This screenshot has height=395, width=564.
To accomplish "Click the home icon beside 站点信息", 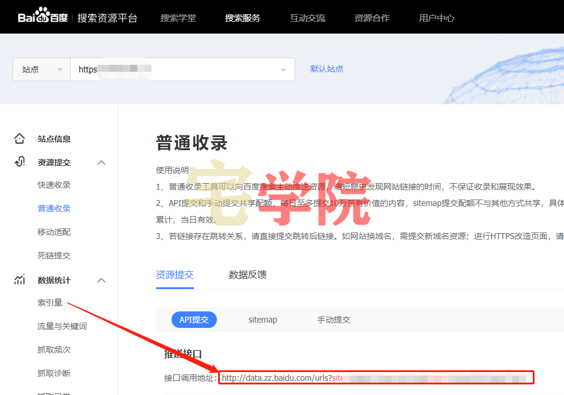I will coord(19,139).
